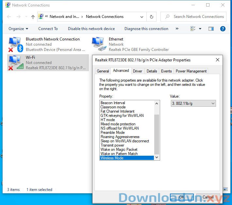Select Disable this network device
This screenshot has width=232, height=205.
click(91, 29)
